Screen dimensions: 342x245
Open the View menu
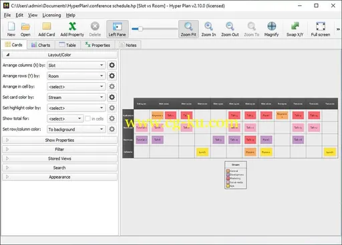coord(33,15)
